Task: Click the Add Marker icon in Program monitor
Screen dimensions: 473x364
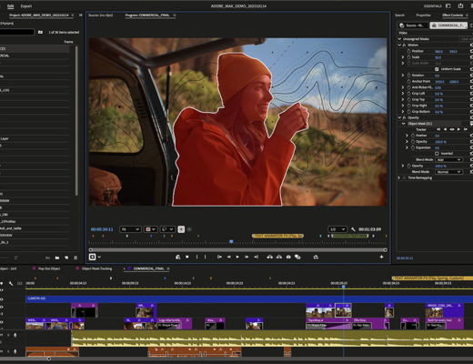Action: tap(187, 257)
